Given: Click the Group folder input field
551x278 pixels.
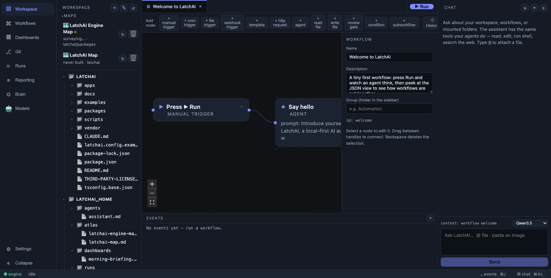Looking at the screenshot, I should [x=389, y=109].
